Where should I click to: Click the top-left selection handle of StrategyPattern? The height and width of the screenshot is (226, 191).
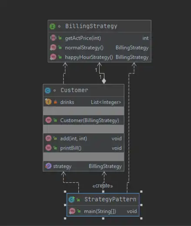click(x=65, y=192)
